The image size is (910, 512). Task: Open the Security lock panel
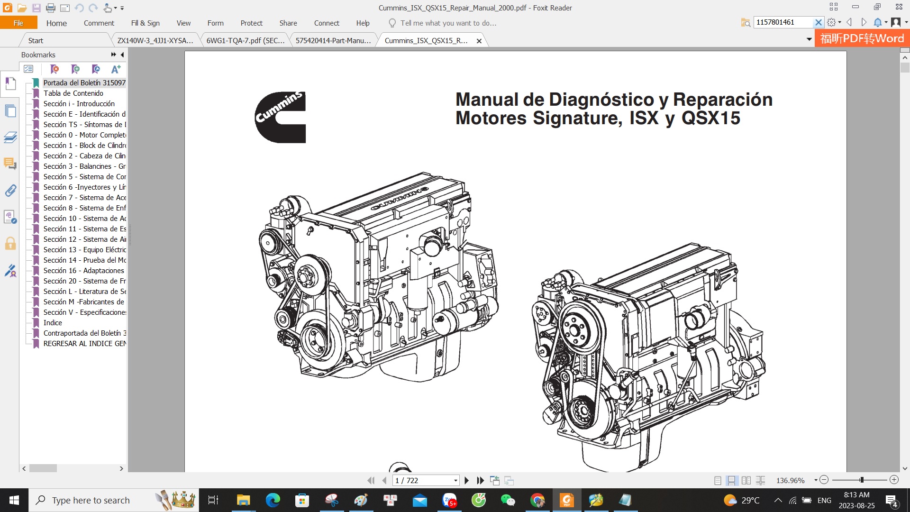click(x=10, y=244)
